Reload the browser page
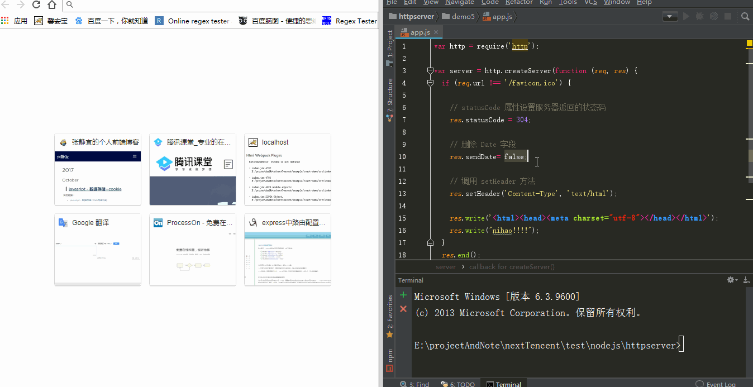The width and height of the screenshot is (753, 387). 36,5
